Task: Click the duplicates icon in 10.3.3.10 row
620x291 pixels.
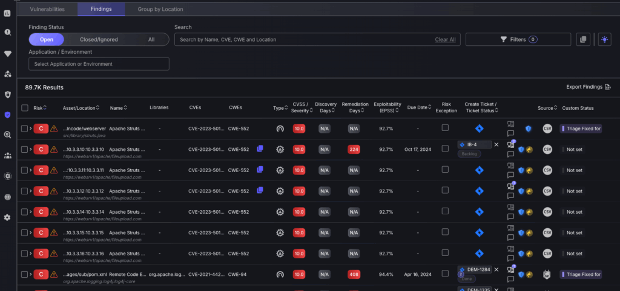Action: click(260, 149)
